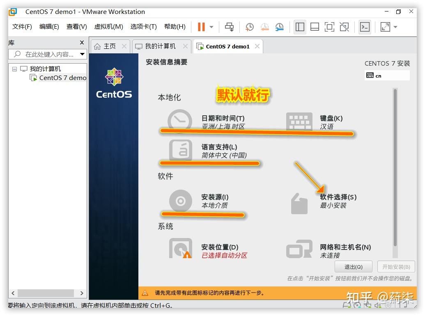The image size is (425, 316).
Task: Click the cn keyboard layout indicator
Action: [386, 75]
